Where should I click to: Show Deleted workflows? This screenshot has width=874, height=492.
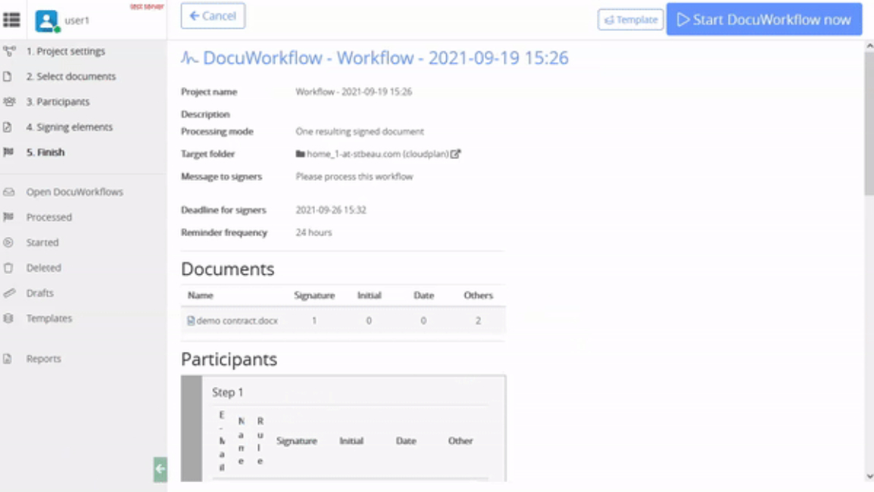click(x=43, y=267)
